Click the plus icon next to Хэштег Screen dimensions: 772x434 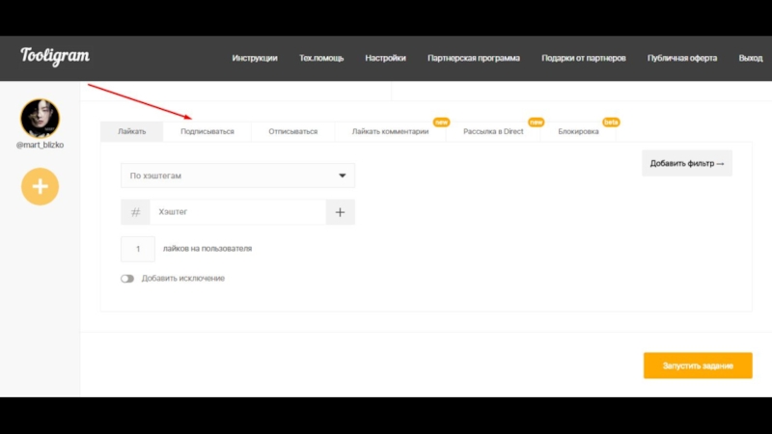(x=341, y=212)
